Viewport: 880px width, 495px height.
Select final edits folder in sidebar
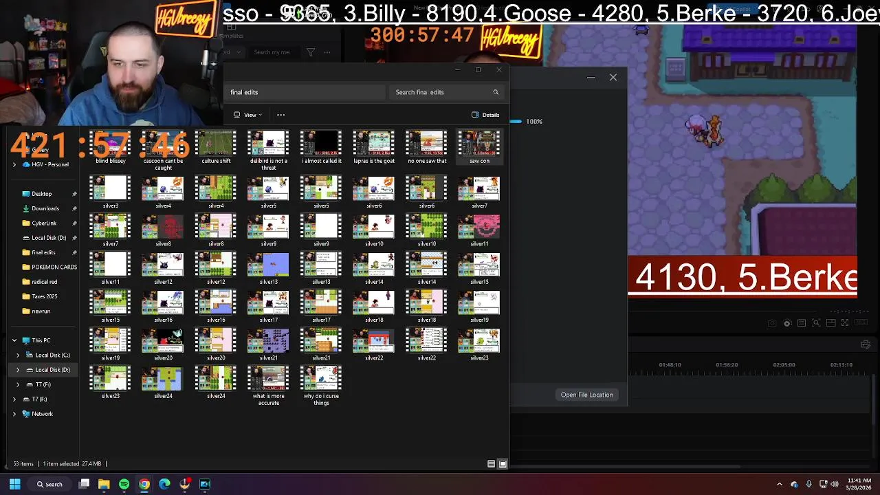coord(43,252)
